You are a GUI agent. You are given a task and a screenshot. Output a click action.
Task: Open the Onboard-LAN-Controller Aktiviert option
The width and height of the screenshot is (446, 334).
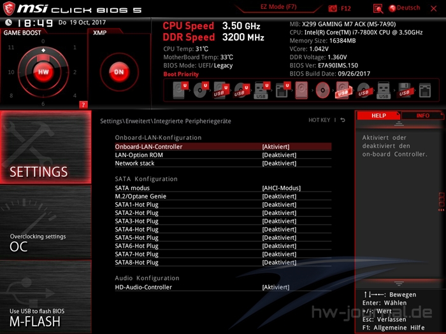pos(276,146)
